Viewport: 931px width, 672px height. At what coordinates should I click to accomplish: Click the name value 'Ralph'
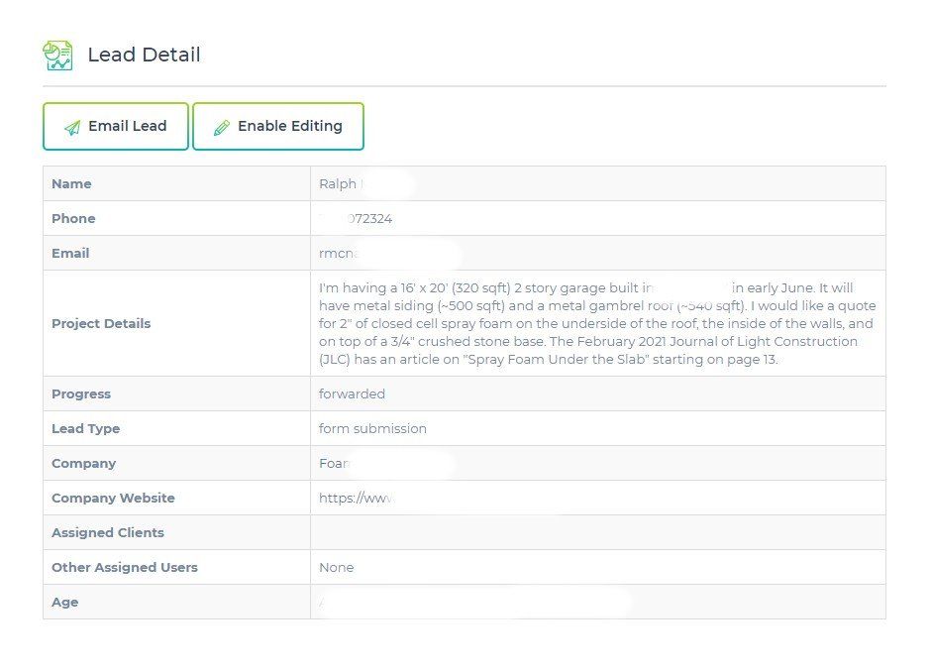(x=338, y=184)
